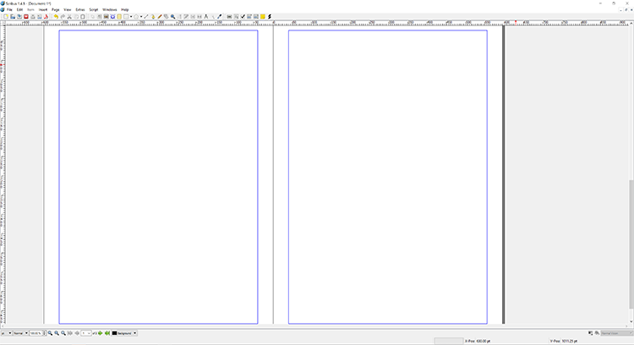Click the Redo arrow icon
634x345 pixels.
(x=63, y=17)
